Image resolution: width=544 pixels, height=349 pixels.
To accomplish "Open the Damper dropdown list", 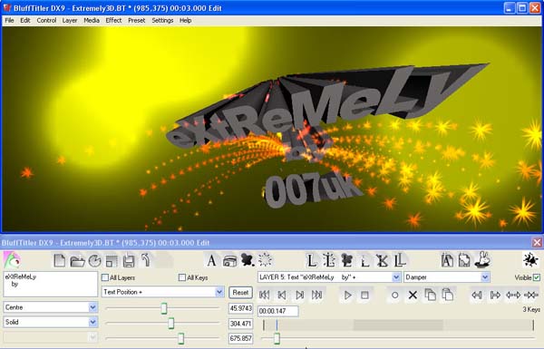I will click(x=446, y=277).
